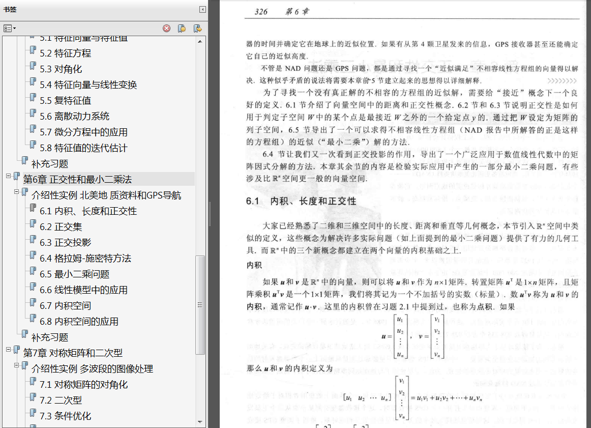This screenshot has height=428, width=591.
Task: Click bookmark icon beside 6.5 最小二乘问题
Action: (x=33, y=271)
